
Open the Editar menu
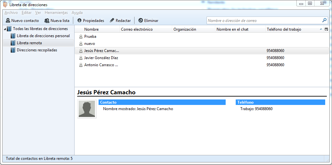point(27,13)
